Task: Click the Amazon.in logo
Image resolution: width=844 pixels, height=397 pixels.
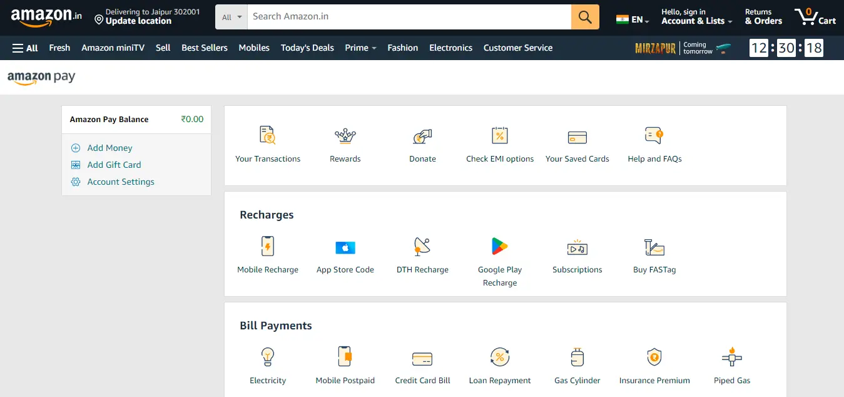Action: [46, 17]
